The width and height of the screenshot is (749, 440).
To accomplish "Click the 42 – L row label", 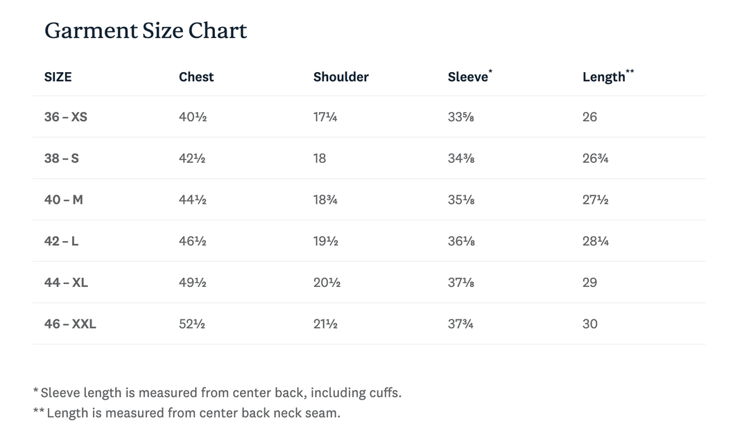I will 62,241.
